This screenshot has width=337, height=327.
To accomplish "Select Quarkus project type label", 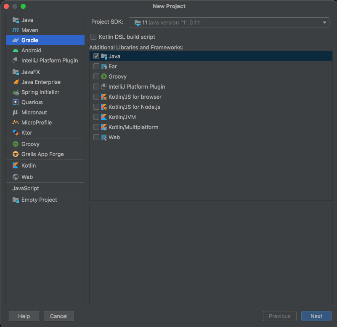I will 32,103.
